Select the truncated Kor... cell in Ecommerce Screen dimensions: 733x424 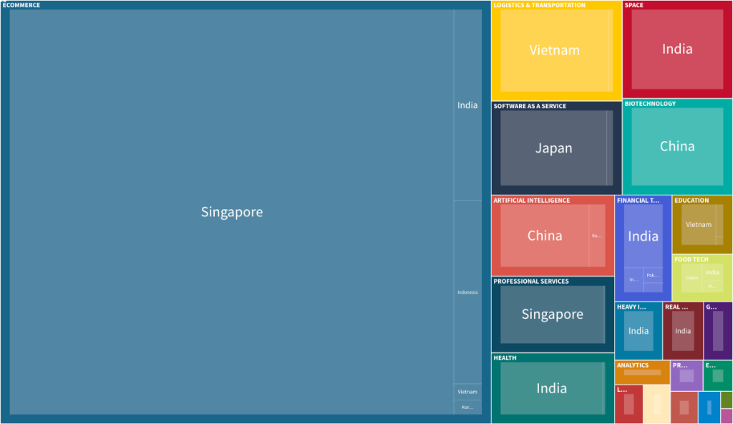tap(467, 407)
